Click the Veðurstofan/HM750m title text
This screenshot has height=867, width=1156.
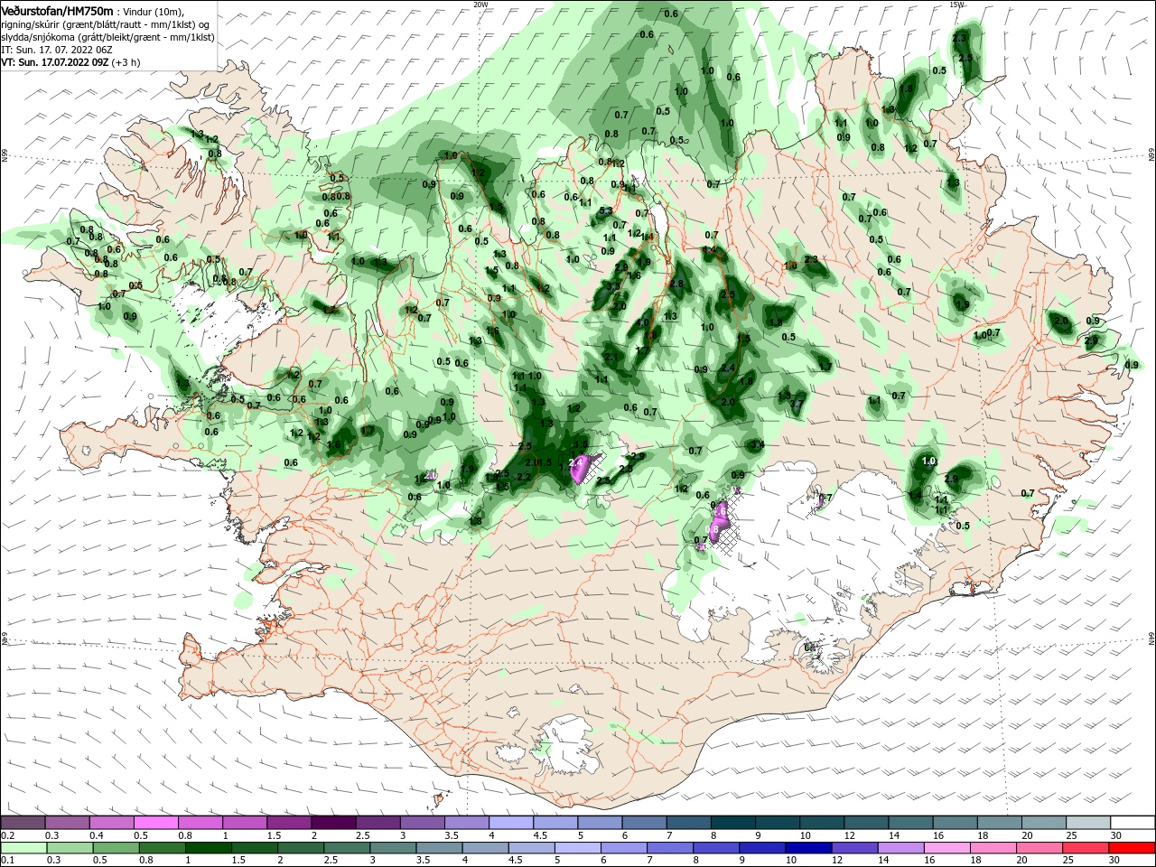(57, 10)
